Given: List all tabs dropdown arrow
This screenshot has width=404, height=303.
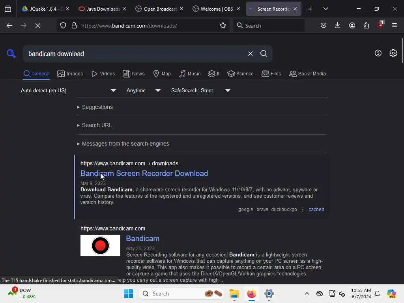Looking at the screenshot, I should click(x=325, y=9).
